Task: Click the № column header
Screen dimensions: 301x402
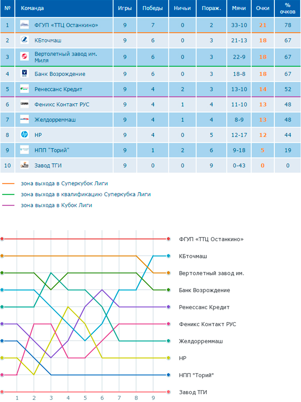Action: (x=7, y=8)
